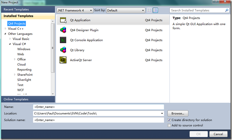The width and height of the screenshot is (232, 140).
Task: Click the 'Qt Console Application' template name
Action: (x=86, y=40)
